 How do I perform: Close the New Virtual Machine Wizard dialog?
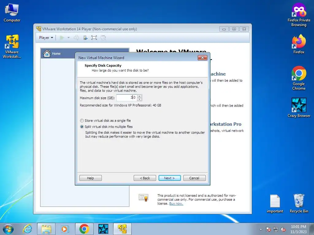coord(202,58)
